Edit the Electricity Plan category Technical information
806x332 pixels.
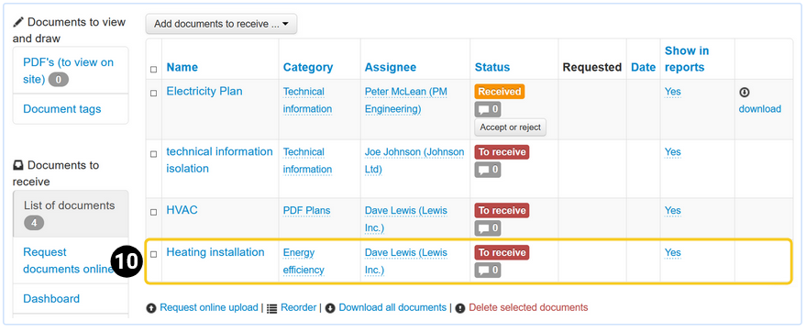click(x=307, y=100)
